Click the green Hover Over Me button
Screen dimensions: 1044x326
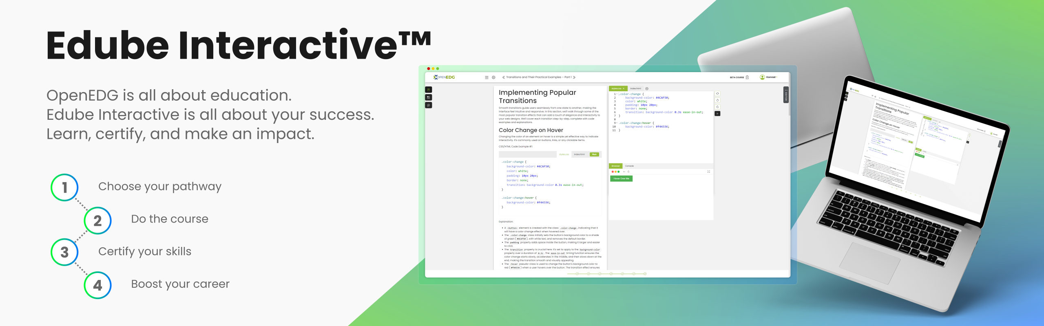621,178
